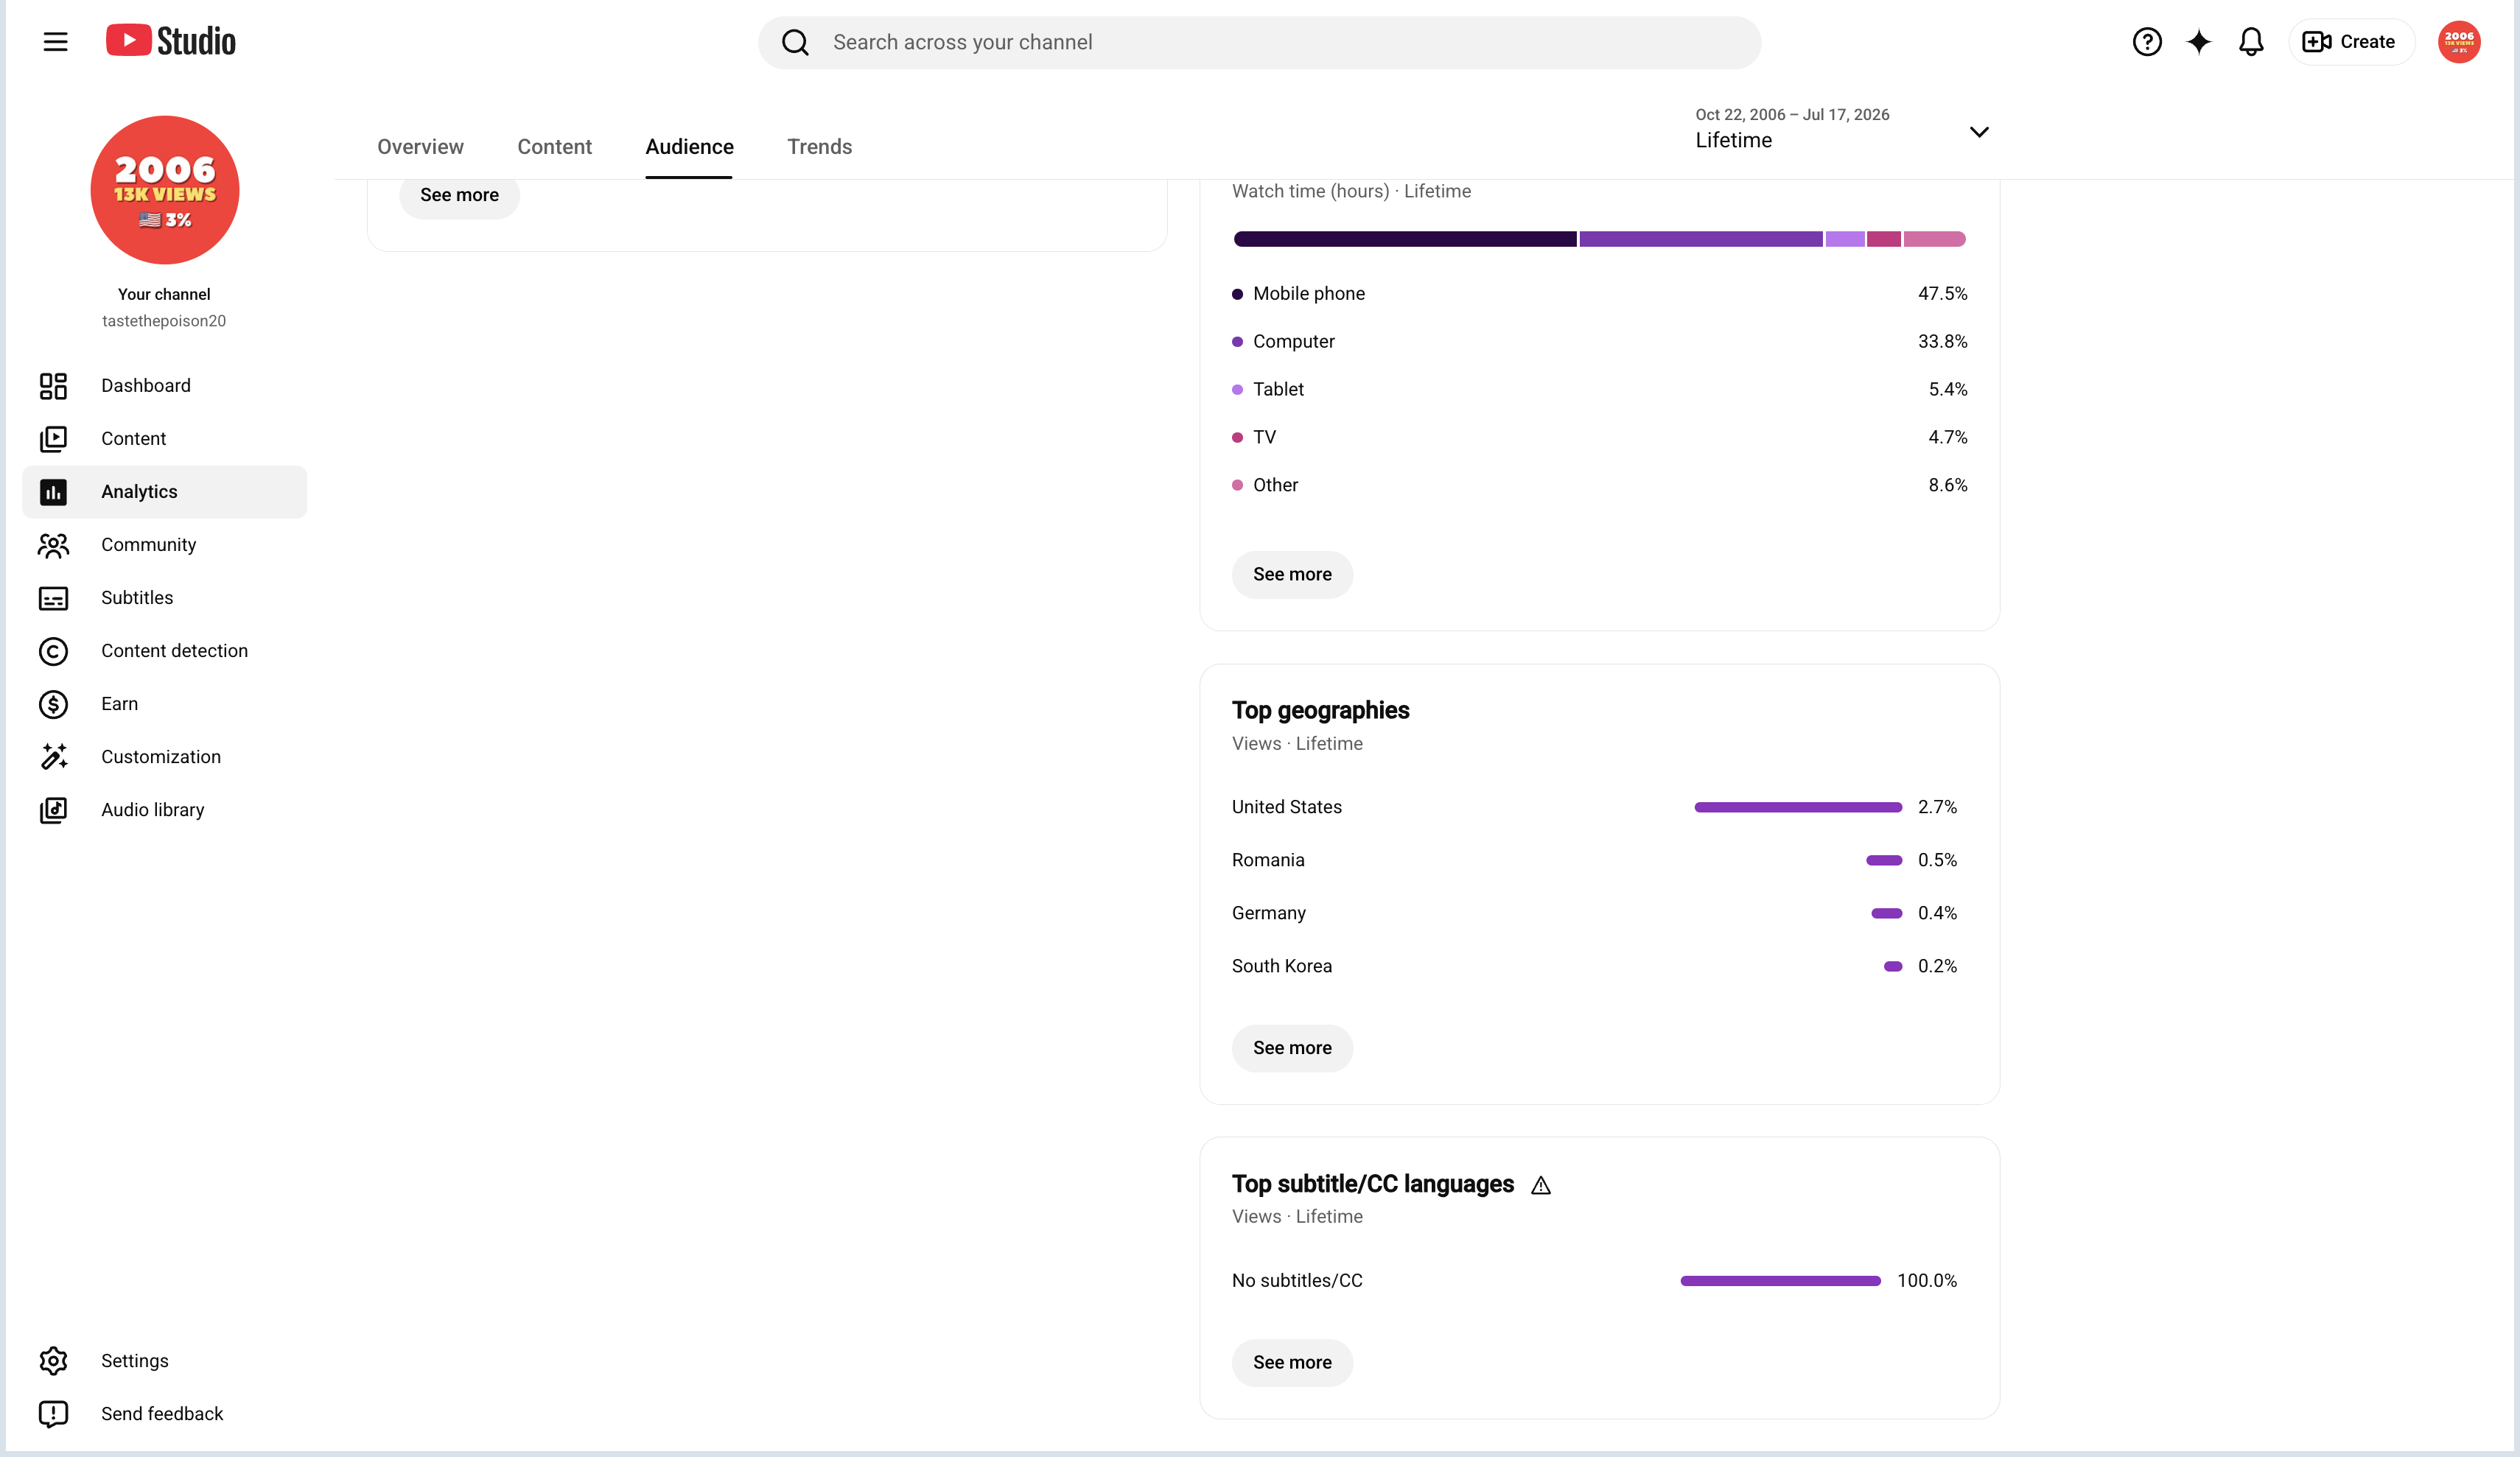Viewport: 2520px width, 1457px height.
Task: Go to Content in the sidebar
Action: [x=164, y=439]
